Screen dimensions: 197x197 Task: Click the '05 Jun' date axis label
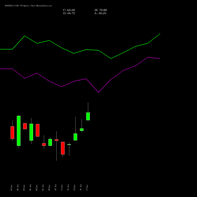pyautogui.click(x=37, y=188)
